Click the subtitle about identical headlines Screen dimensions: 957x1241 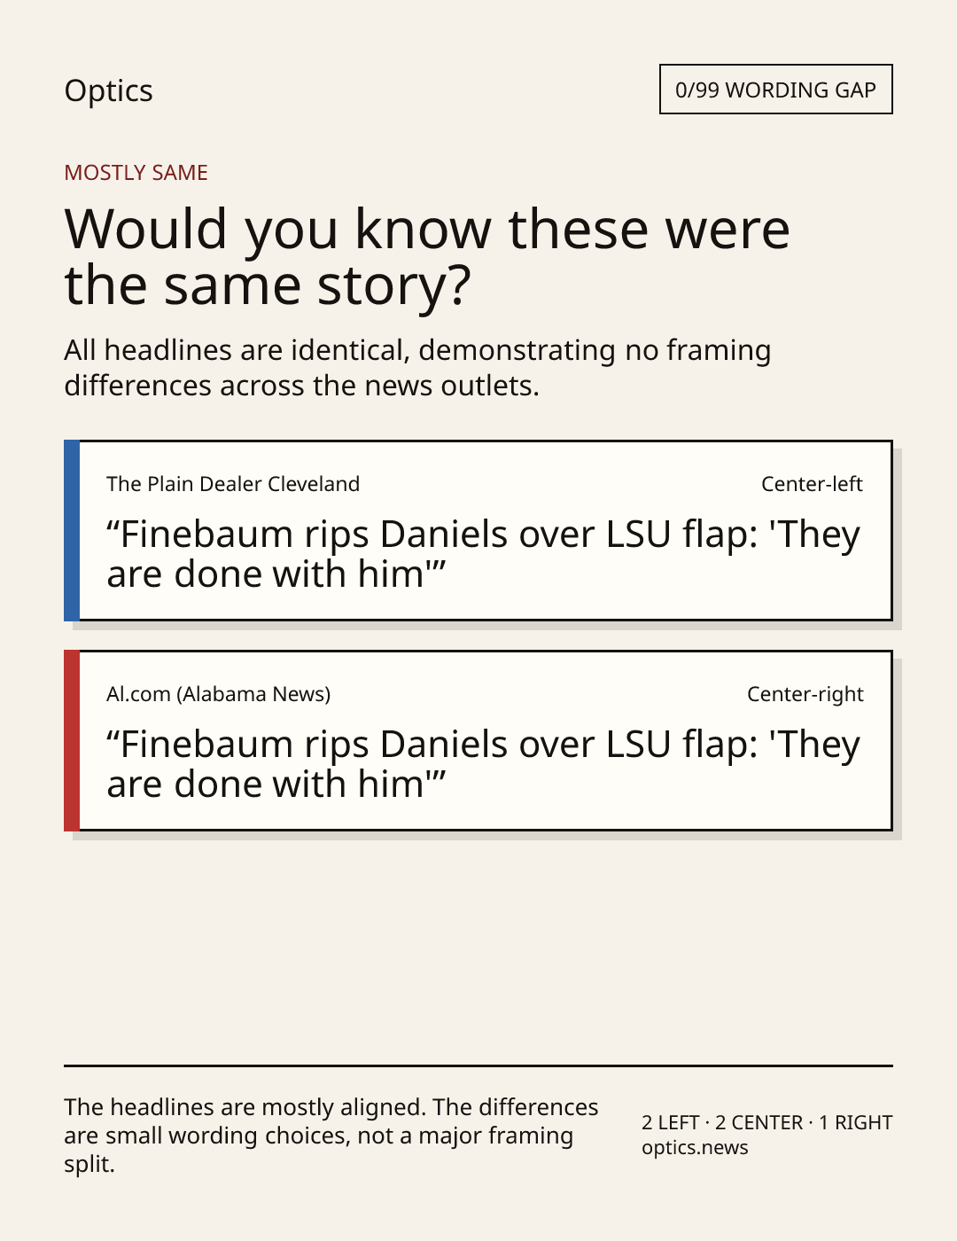tap(417, 368)
